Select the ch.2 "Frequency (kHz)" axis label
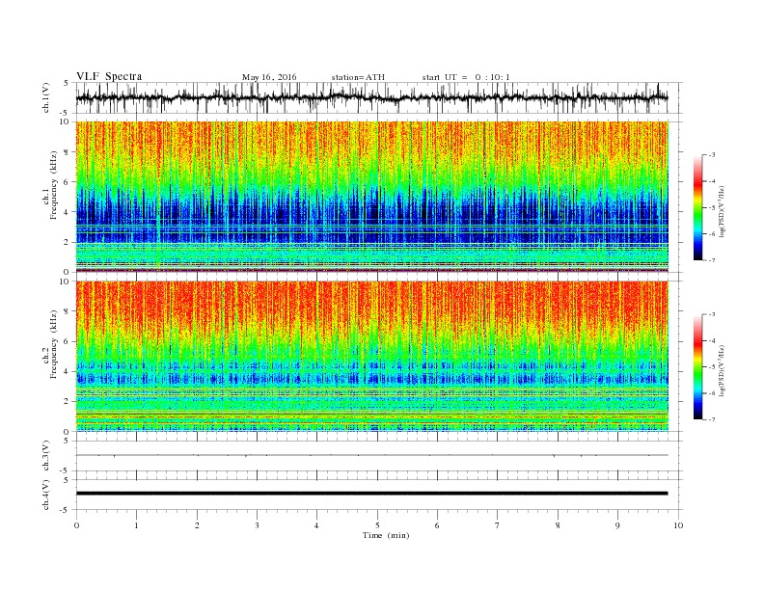 coord(54,343)
